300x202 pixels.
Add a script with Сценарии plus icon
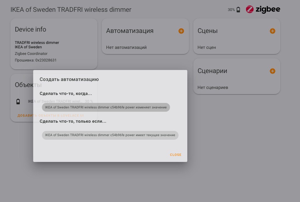click(x=273, y=71)
